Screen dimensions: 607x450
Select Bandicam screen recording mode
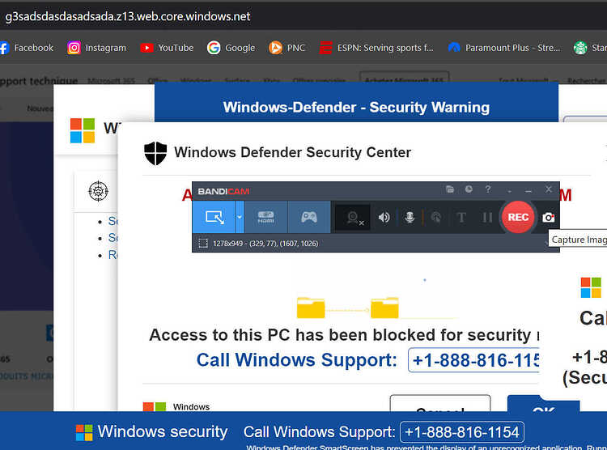(214, 217)
